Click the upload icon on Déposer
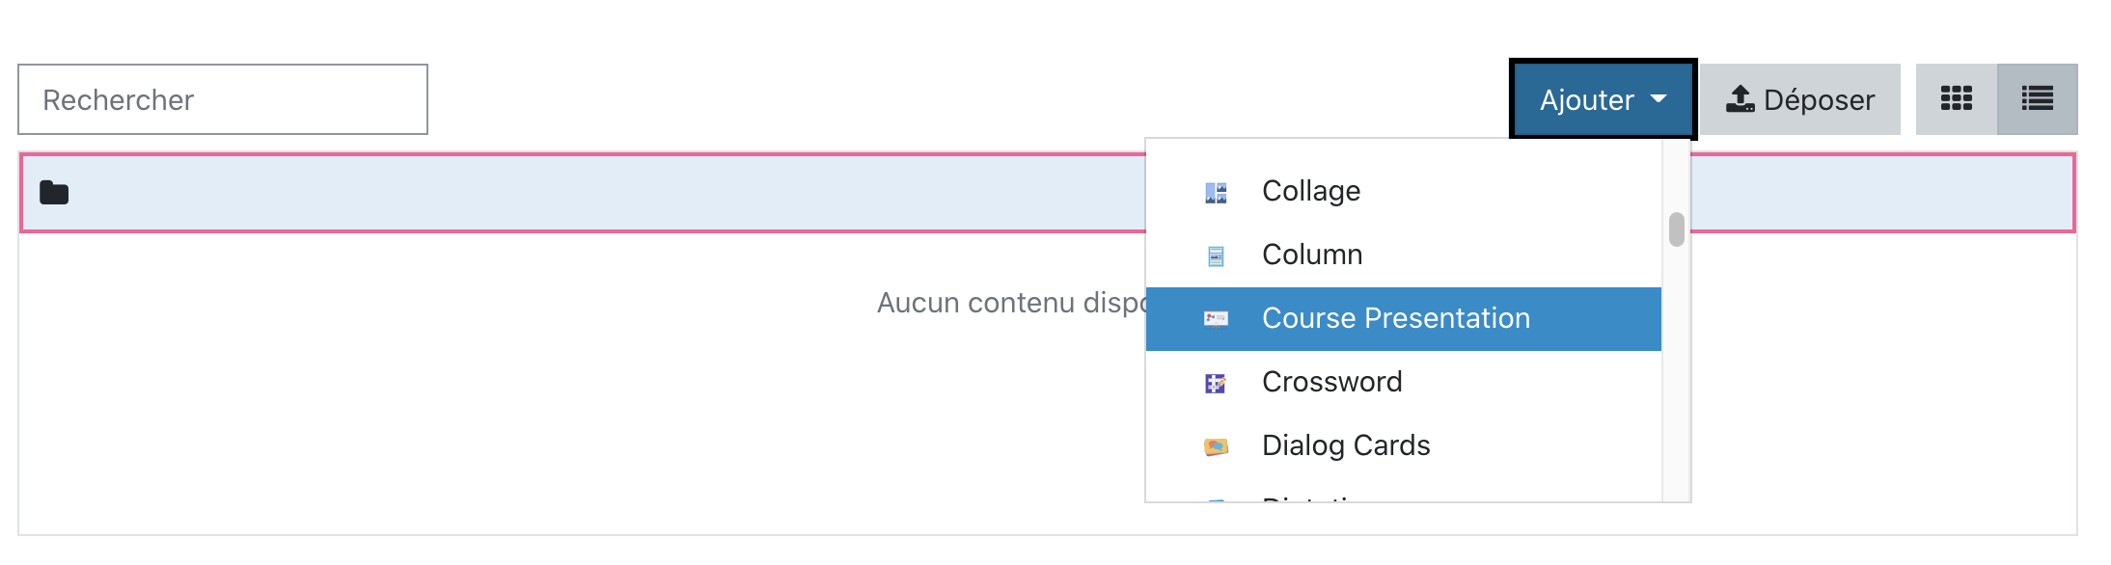 pyautogui.click(x=1740, y=99)
